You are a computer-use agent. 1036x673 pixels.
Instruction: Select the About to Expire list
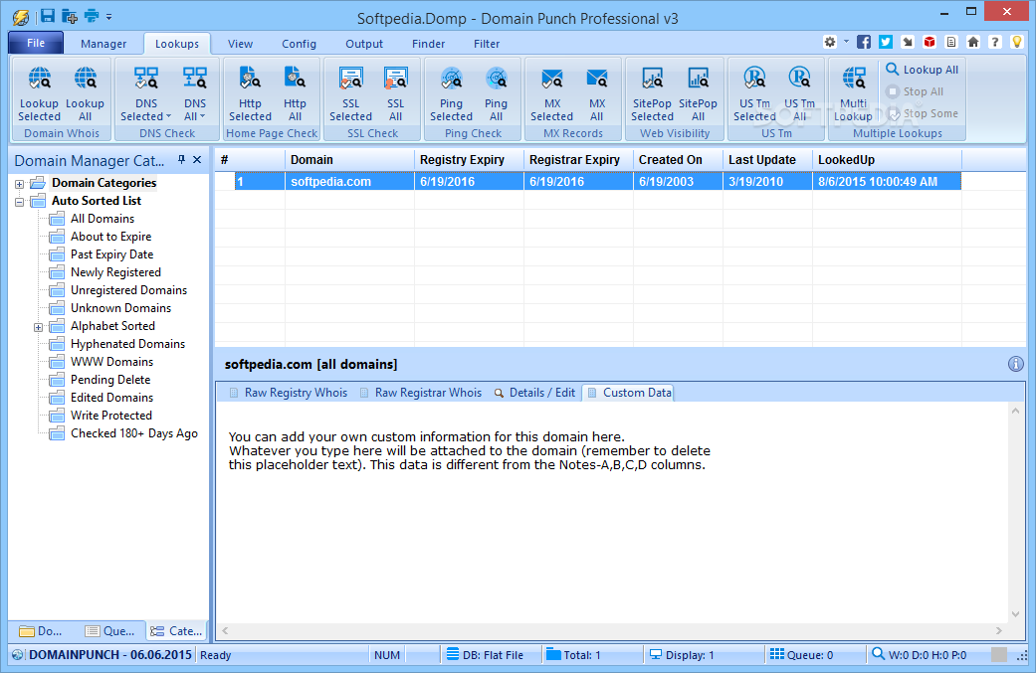(x=111, y=237)
